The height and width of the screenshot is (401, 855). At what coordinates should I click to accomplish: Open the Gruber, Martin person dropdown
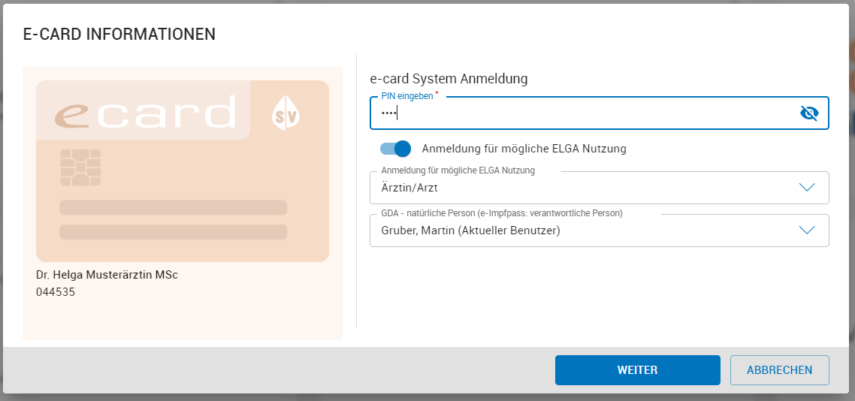pyautogui.click(x=600, y=231)
